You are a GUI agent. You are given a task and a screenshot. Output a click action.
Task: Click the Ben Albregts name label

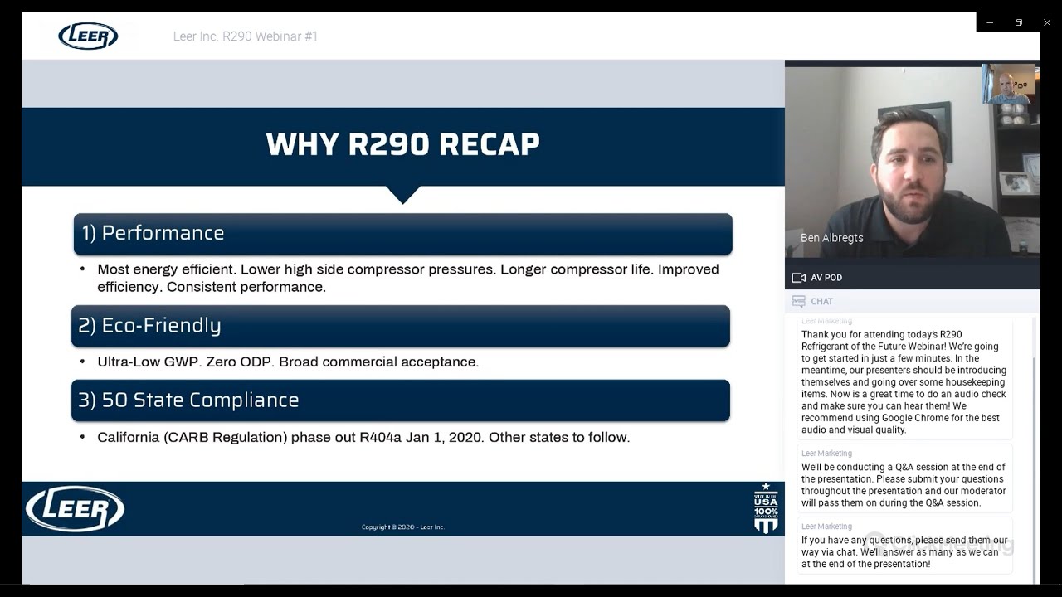pyautogui.click(x=831, y=238)
